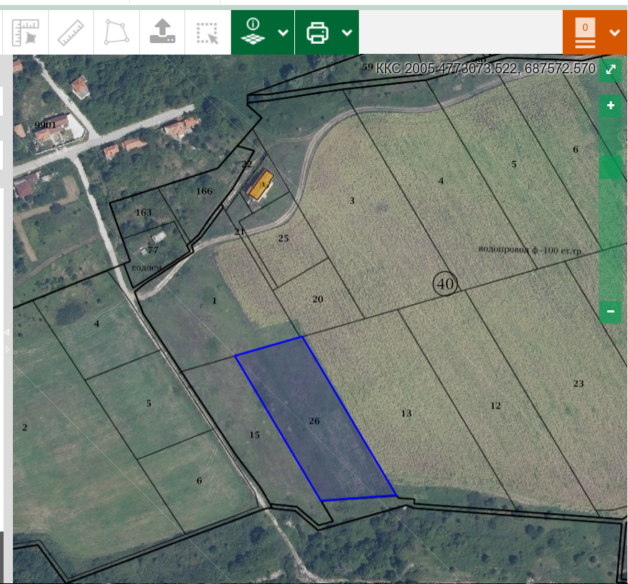Click the orange building in parcel 22
This screenshot has width=628, height=584.
pyautogui.click(x=259, y=185)
